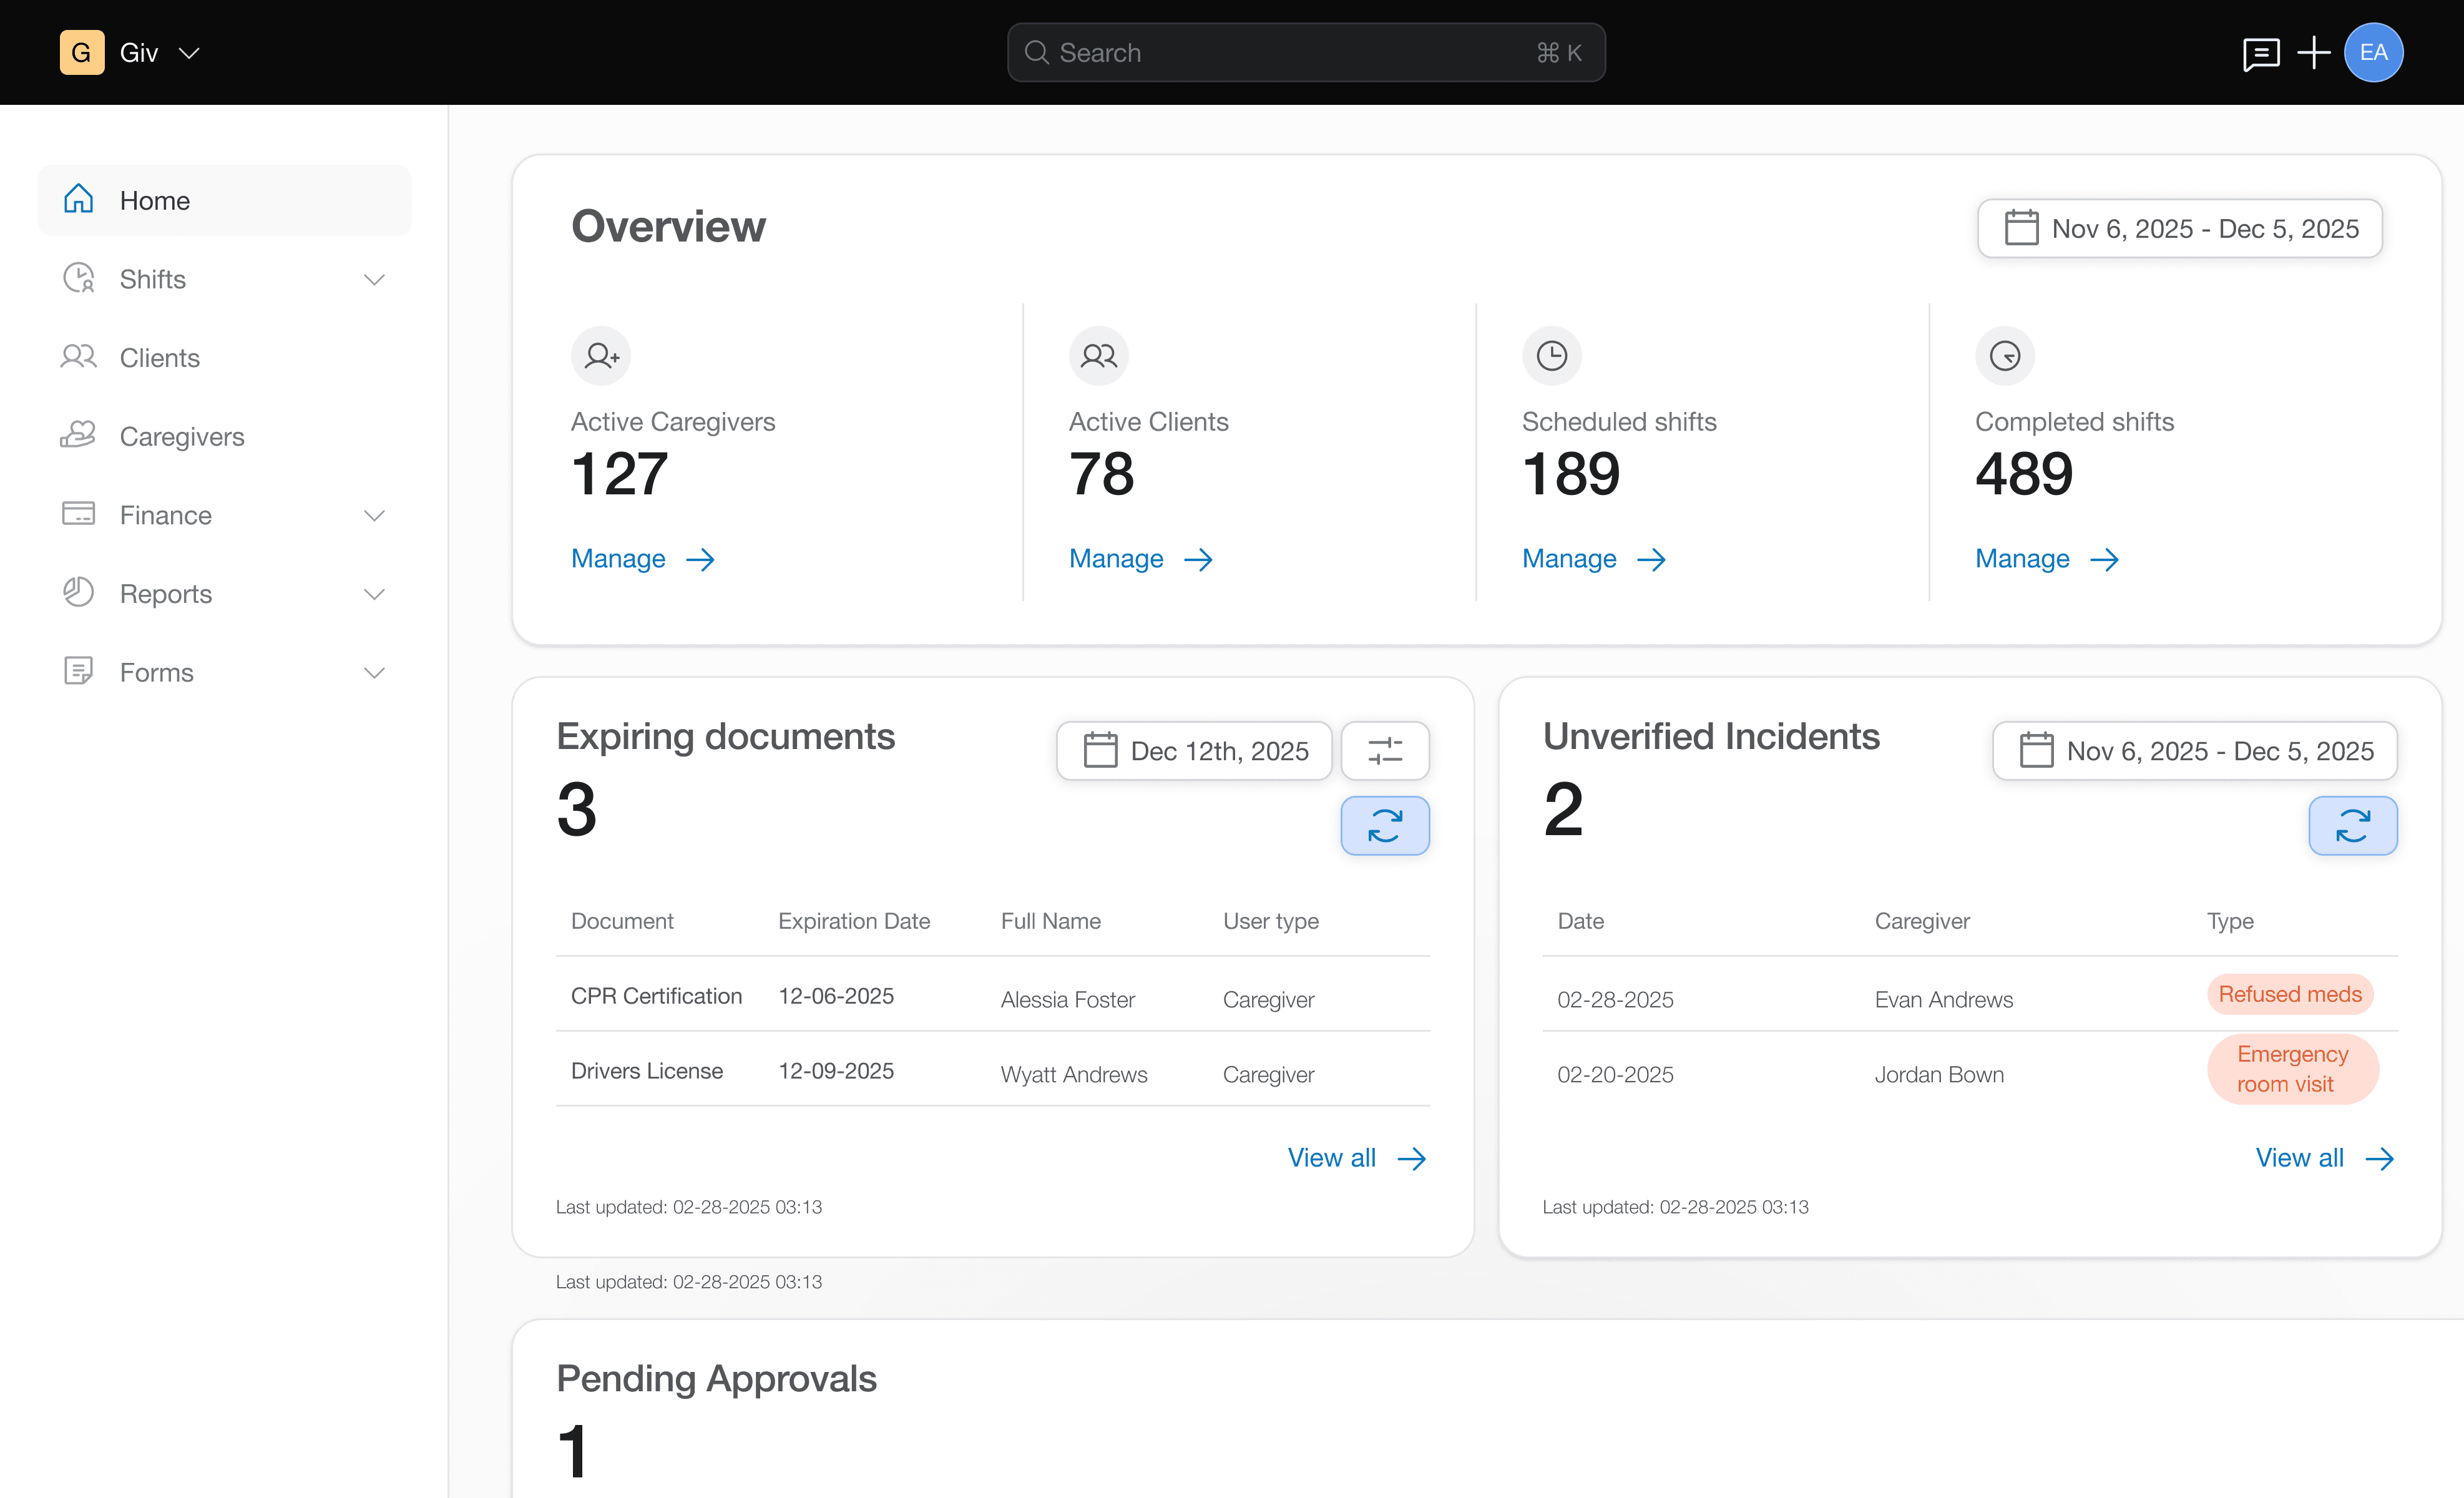This screenshot has height=1498, width=2464.
Task: Open Overview date range picker
Action: click(x=2180, y=229)
